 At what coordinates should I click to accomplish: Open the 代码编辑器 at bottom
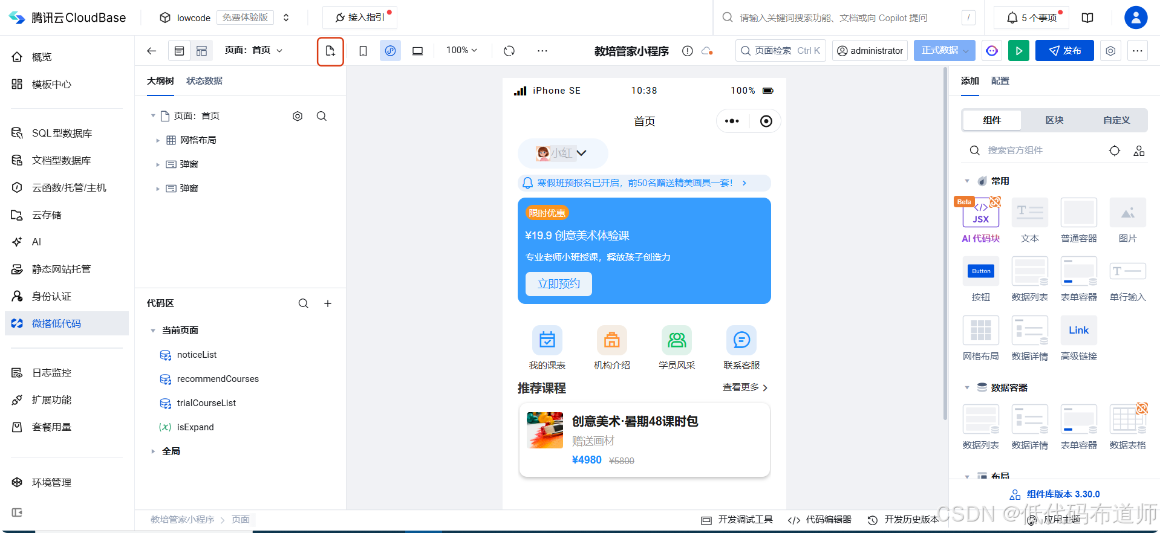tap(819, 520)
